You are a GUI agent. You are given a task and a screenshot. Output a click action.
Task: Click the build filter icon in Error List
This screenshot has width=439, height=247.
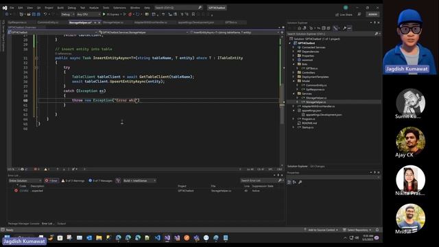118,180
